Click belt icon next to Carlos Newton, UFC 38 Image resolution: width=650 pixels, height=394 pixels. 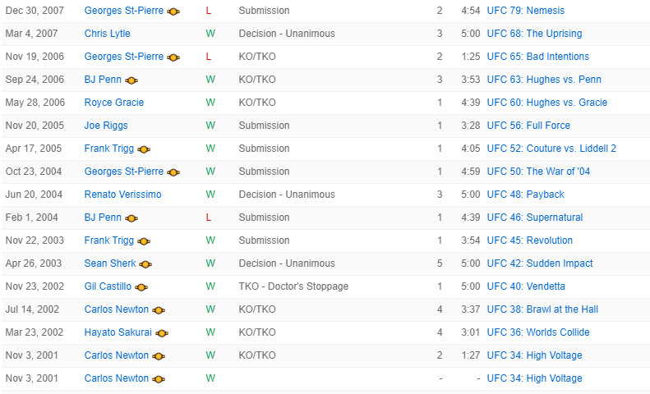pyautogui.click(x=159, y=310)
